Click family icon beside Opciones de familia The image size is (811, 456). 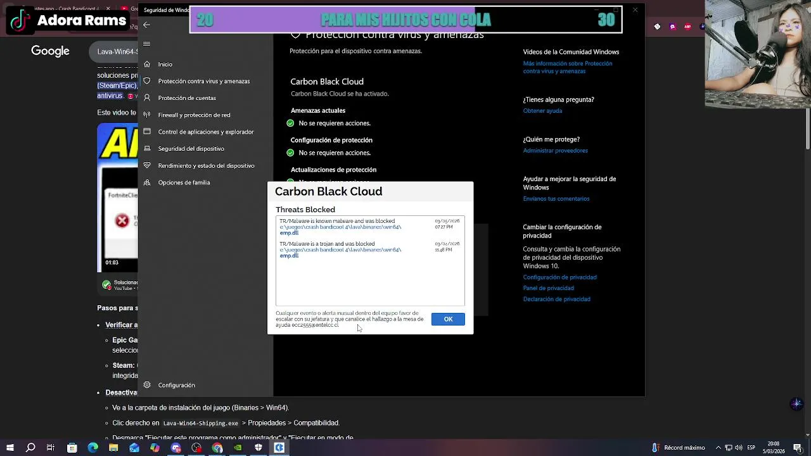[x=147, y=182]
